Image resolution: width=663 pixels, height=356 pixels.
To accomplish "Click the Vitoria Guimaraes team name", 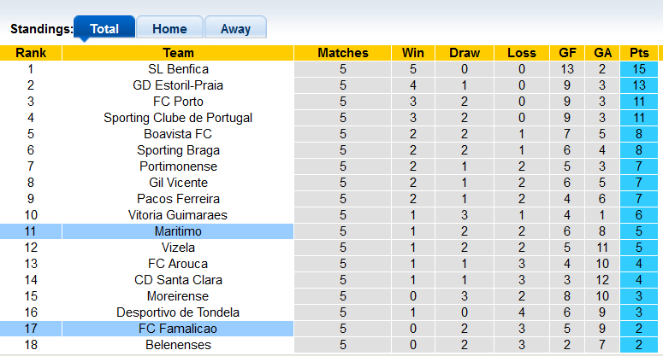I will [x=178, y=215].
